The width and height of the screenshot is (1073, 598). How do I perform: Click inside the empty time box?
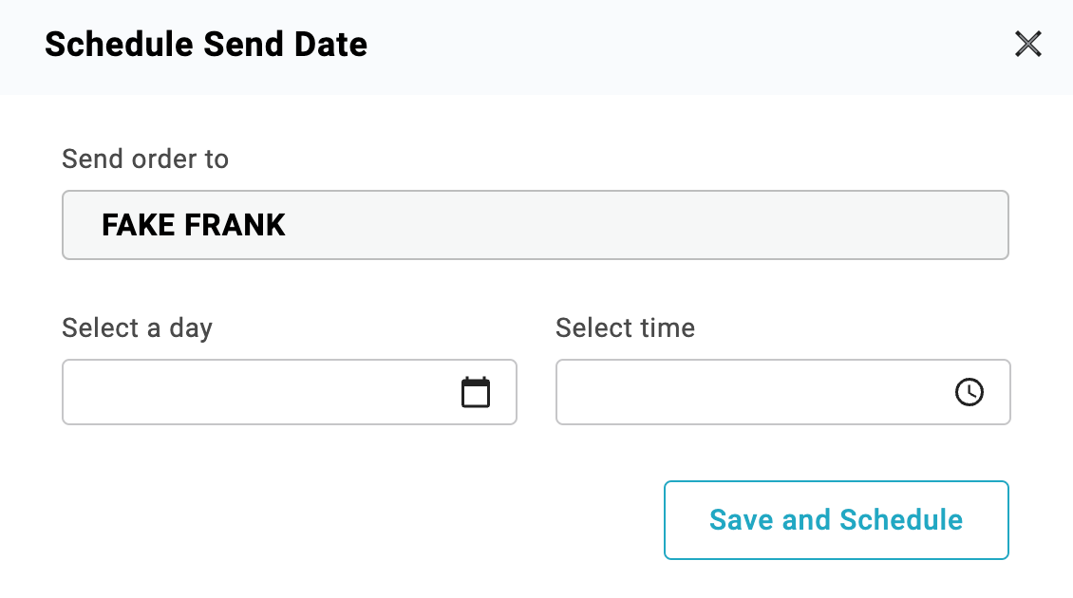[750, 392]
